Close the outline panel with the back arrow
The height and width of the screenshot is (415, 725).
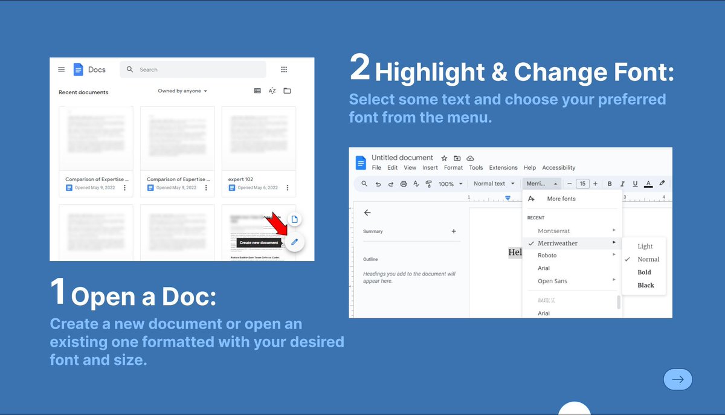point(367,213)
